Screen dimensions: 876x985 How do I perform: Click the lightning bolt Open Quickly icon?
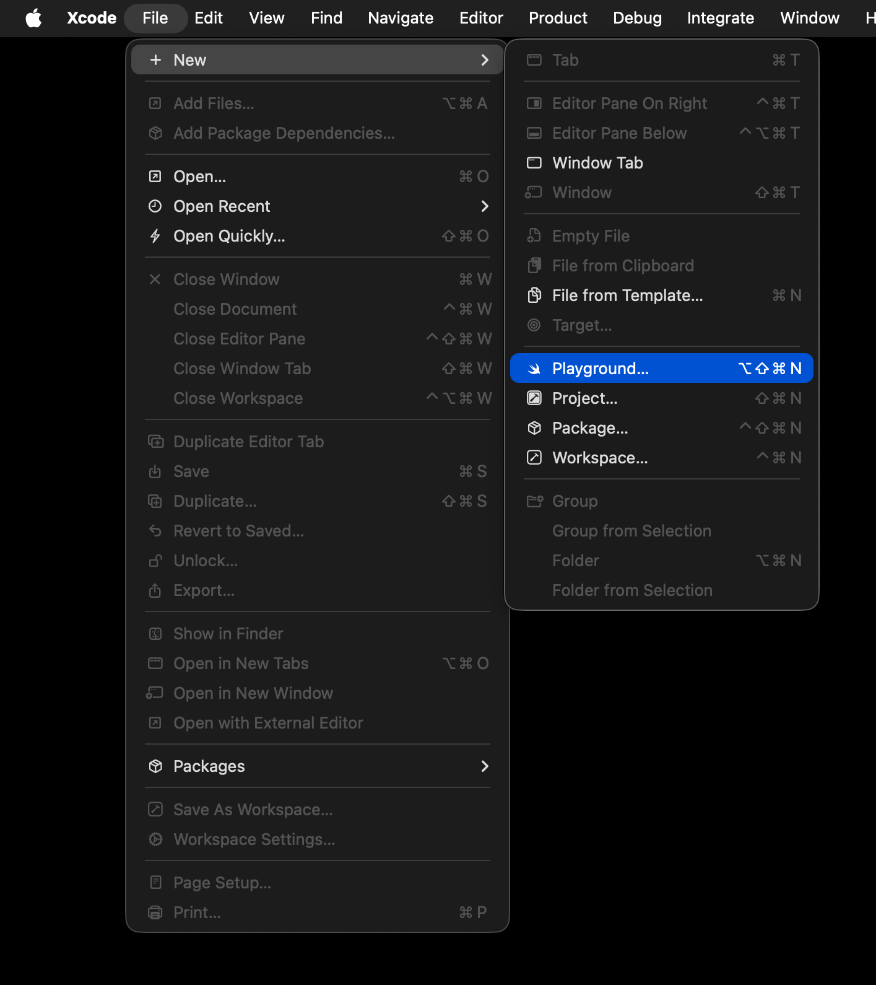tap(155, 236)
